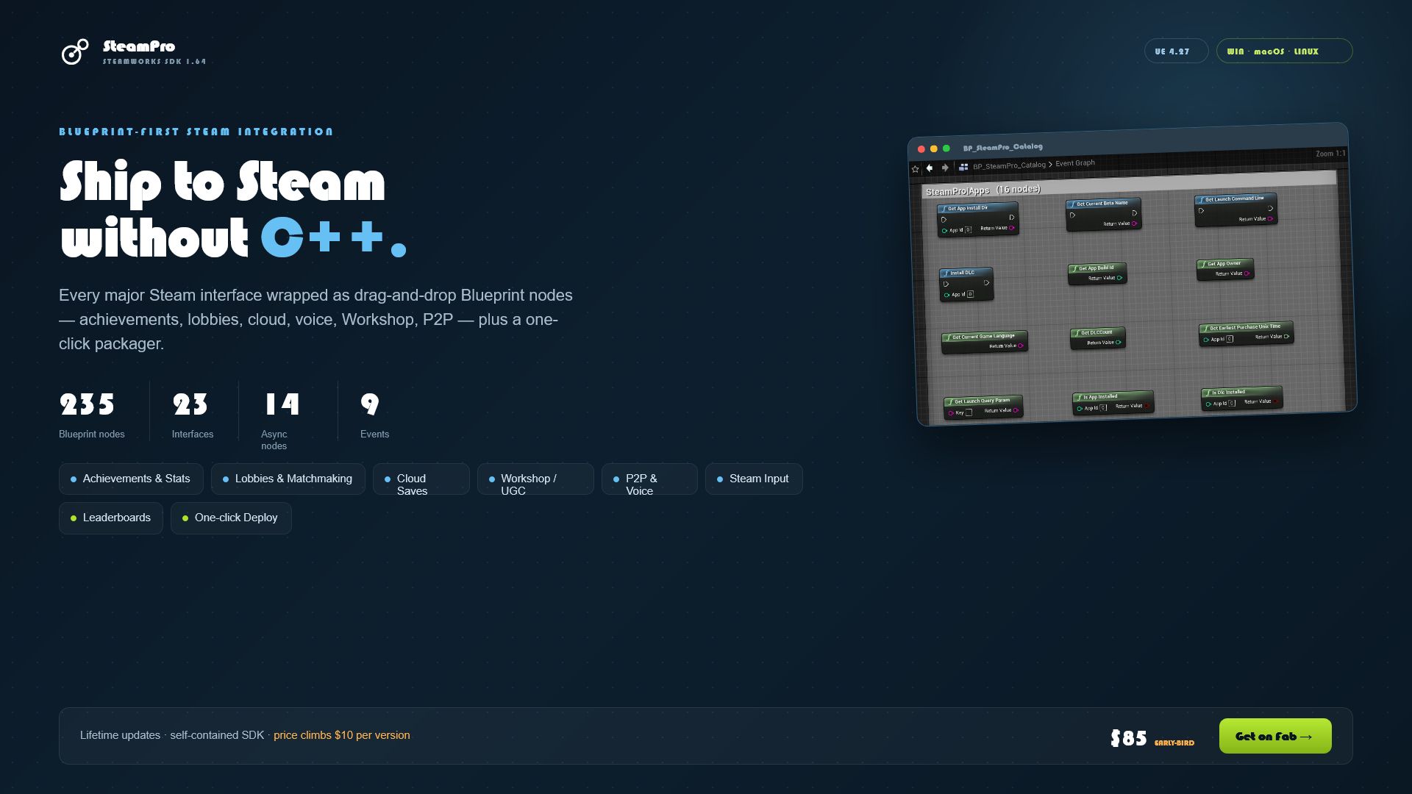
Task: Click Return Value pin on Get Launch Command Line
Action: pyautogui.click(x=1270, y=218)
